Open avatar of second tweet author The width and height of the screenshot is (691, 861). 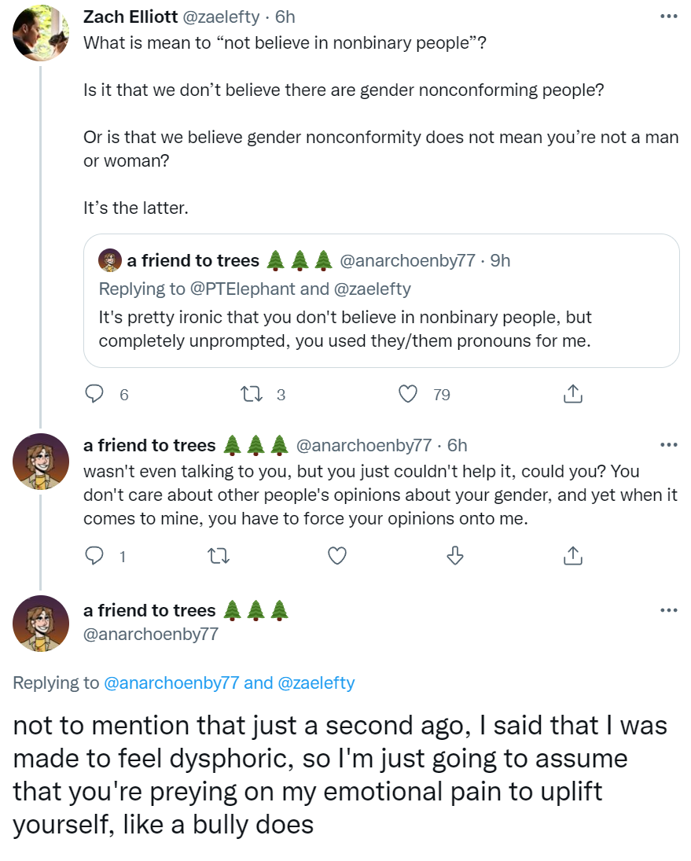(41, 462)
